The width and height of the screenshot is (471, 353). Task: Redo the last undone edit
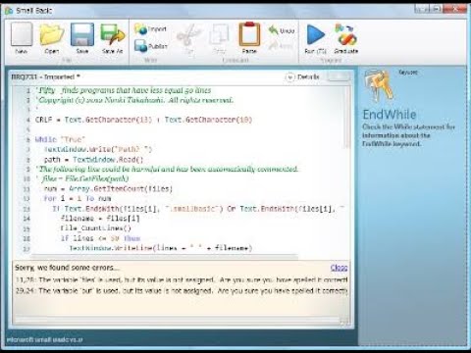click(x=281, y=46)
